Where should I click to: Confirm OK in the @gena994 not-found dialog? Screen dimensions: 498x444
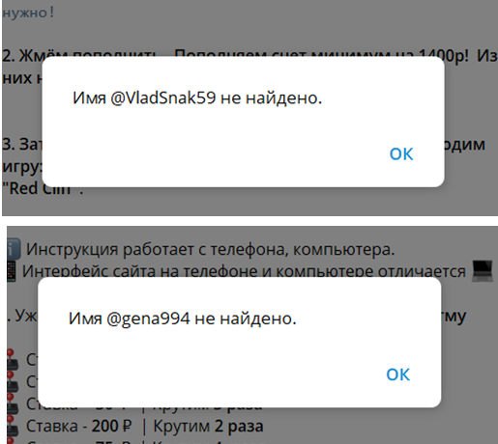click(398, 375)
